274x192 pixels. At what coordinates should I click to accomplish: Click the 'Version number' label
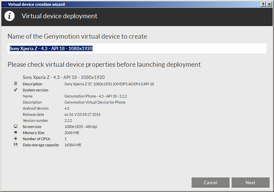(36, 121)
